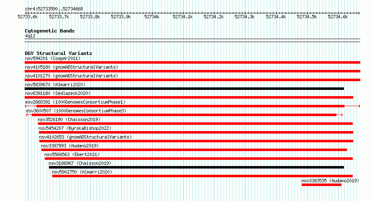Open the nsv3387993 (Audano2019) variant

pos(70,146)
